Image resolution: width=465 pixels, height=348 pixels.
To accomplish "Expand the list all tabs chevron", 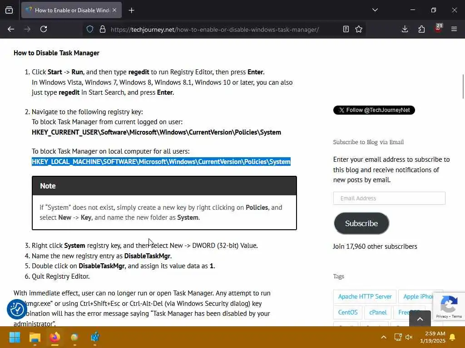I will (x=375, y=10).
